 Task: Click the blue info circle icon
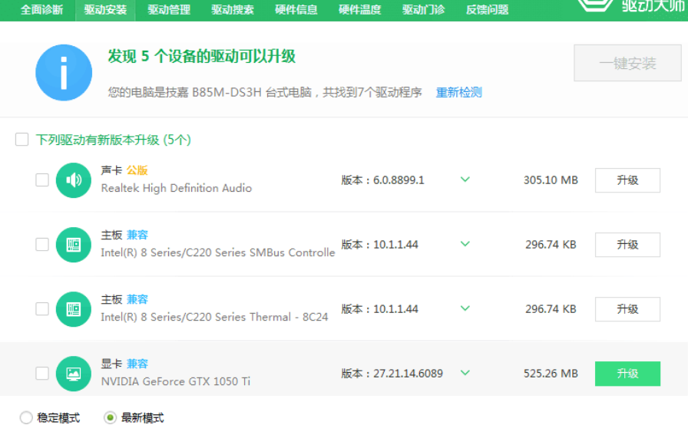pyautogui.click(x=64, y=73)
